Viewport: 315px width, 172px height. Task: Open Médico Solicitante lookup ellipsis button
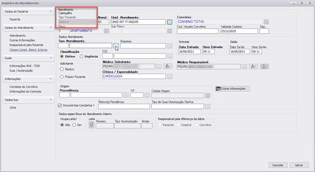click(x=159, y=67)
